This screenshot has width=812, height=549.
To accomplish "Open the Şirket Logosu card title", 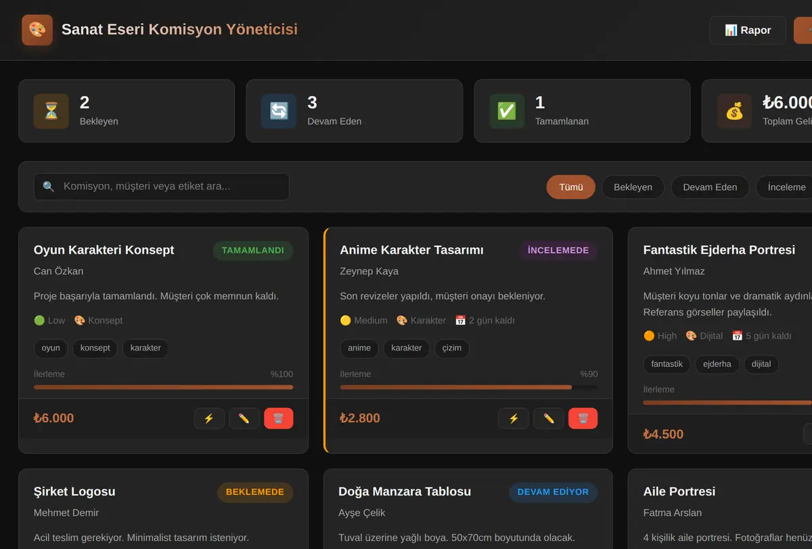I will (x=74, y=491).
